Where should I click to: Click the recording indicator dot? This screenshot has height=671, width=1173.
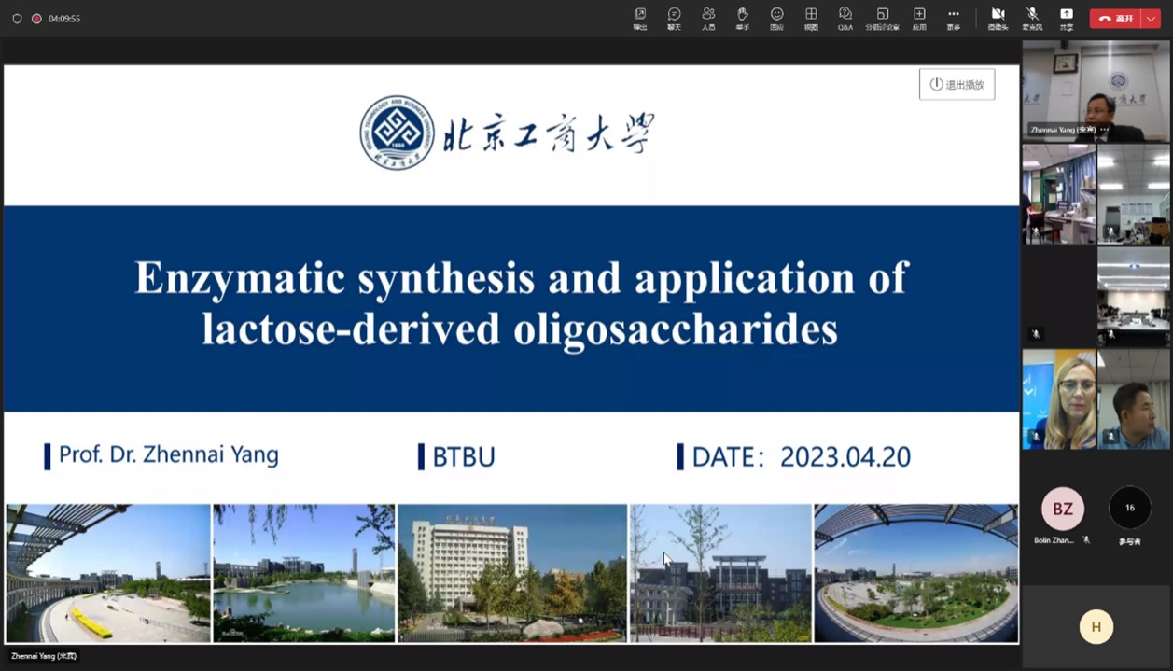pos(36,19)
